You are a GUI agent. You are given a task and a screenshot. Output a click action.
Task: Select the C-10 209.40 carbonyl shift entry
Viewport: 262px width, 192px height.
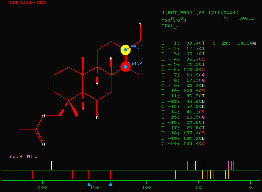[x=183, y=91]
